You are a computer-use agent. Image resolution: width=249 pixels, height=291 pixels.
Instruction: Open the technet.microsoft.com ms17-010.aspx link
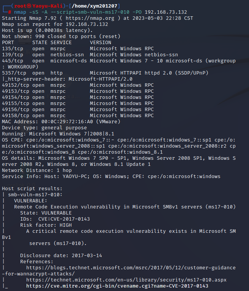(x=126, y=280)
